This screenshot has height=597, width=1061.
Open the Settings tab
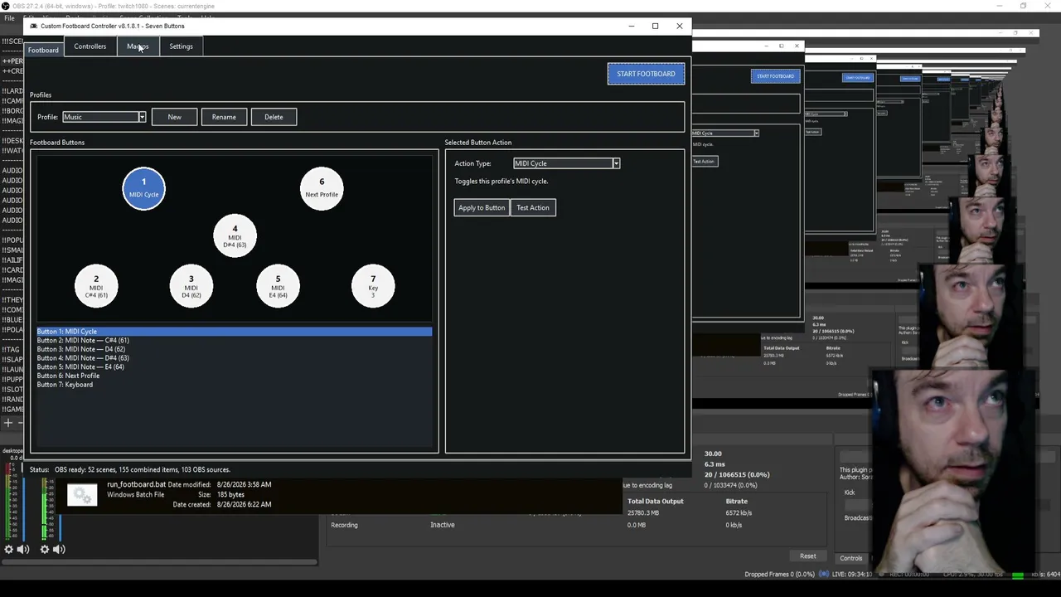tap(181, 46)
